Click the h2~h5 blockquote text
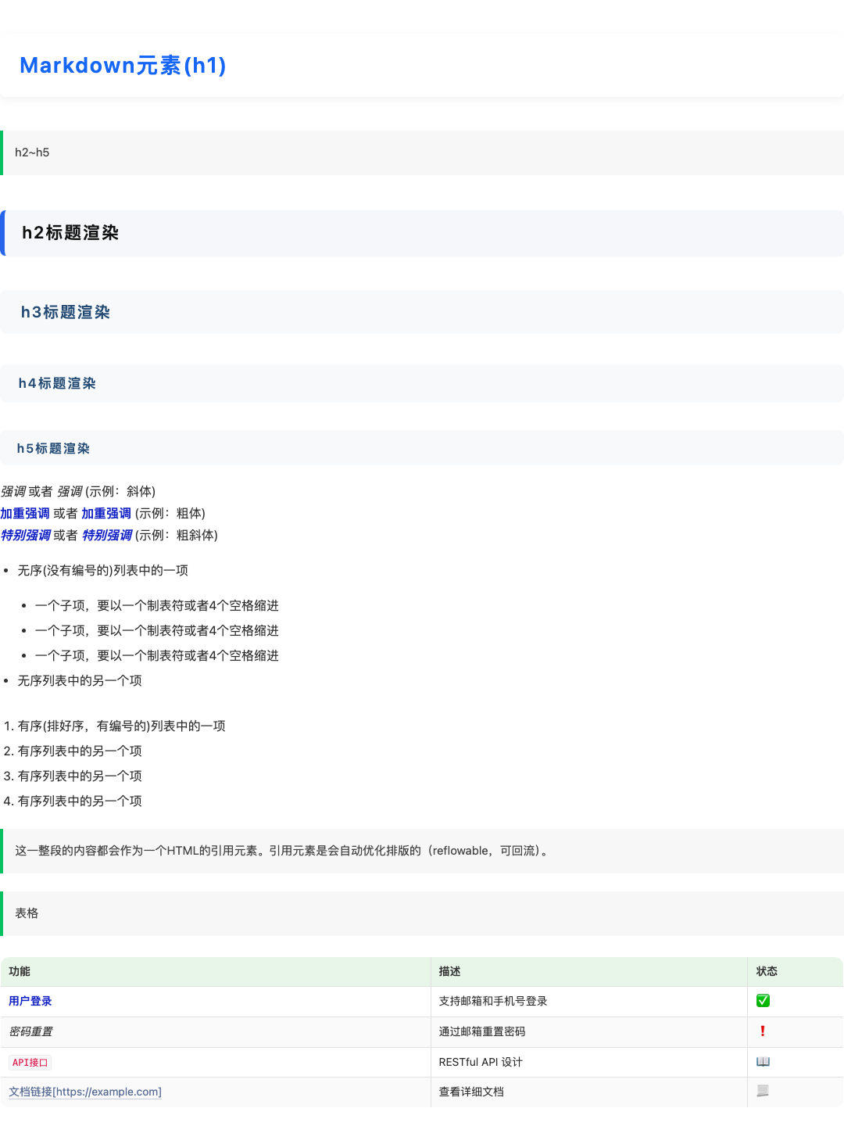Screen dimensions: 844x1126 coord(32,152)
